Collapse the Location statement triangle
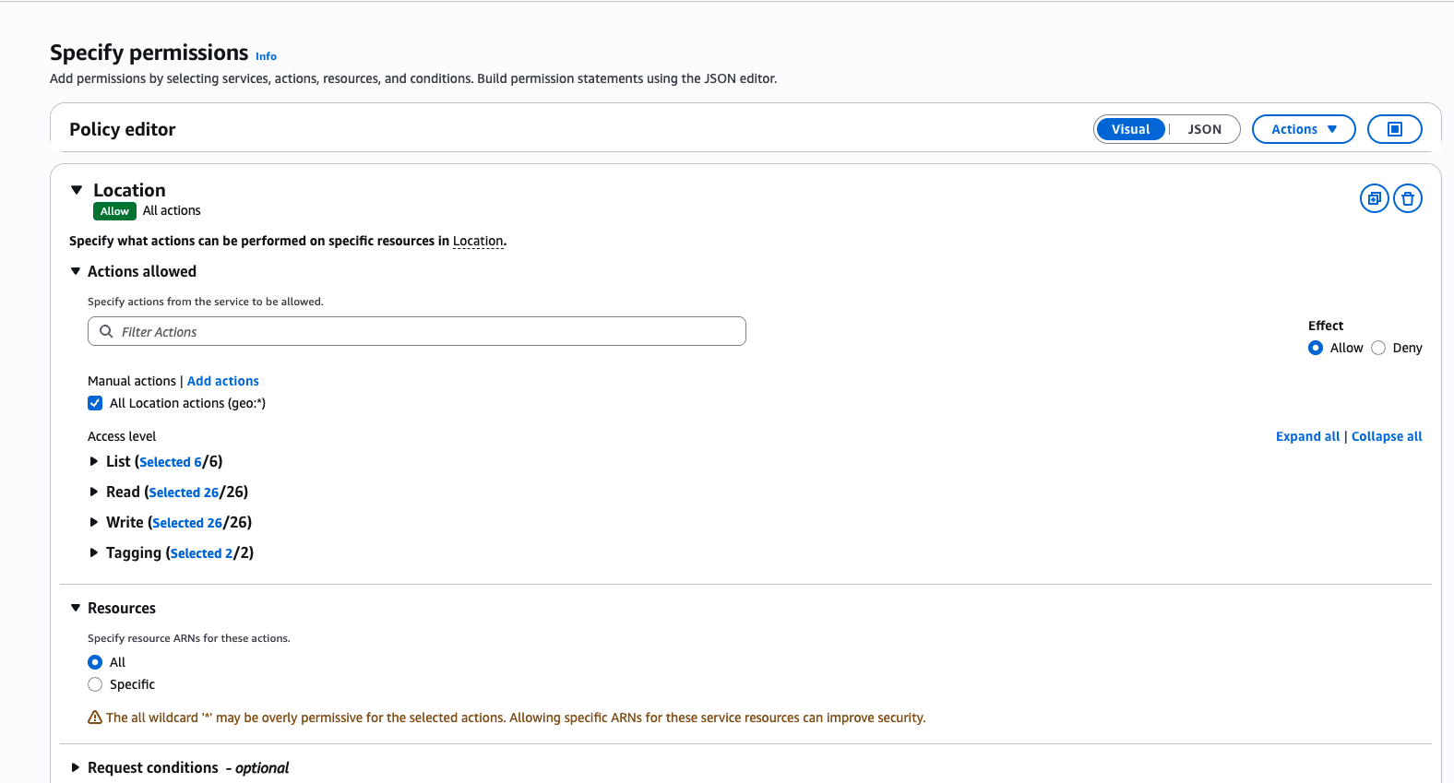The height and width of the screenshot is (783, 1454). click(77, 190)
